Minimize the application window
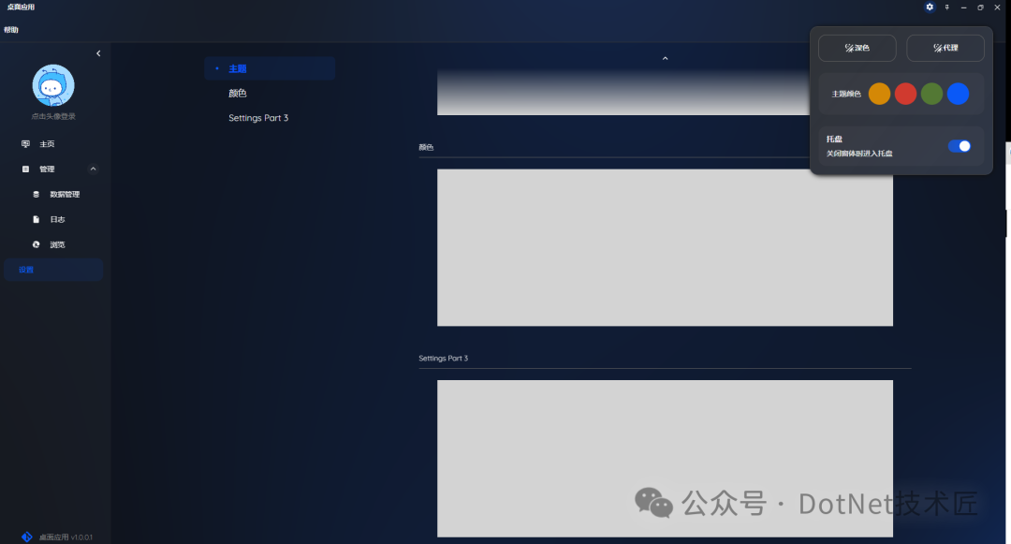The image size is (1011, 544). [x=963, y=7]
